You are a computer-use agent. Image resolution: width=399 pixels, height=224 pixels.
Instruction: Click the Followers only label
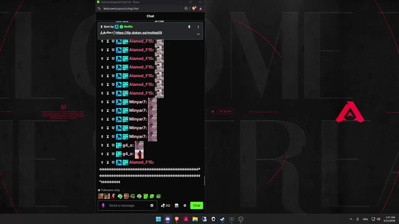111,190
